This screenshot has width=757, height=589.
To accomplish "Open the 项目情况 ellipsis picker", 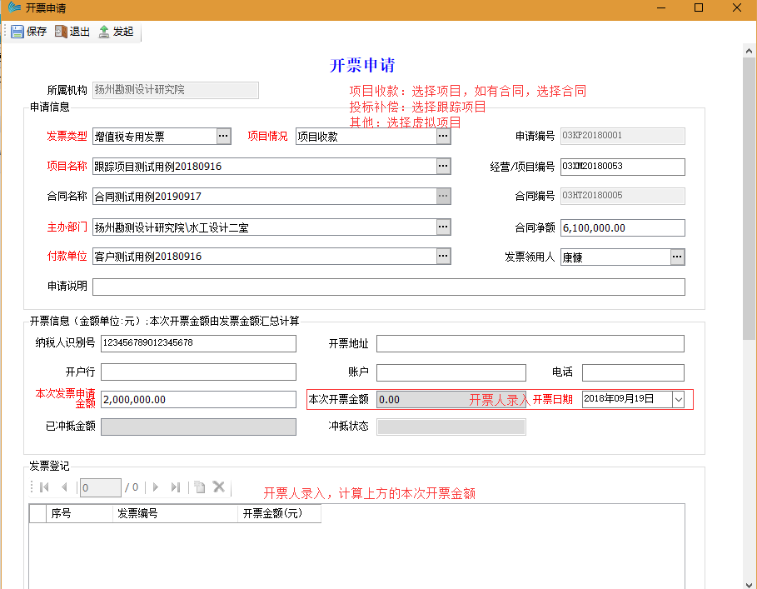I will click(x=443, y=136).
